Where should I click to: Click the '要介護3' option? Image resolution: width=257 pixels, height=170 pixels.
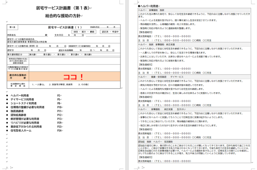(x=61, y=54)
